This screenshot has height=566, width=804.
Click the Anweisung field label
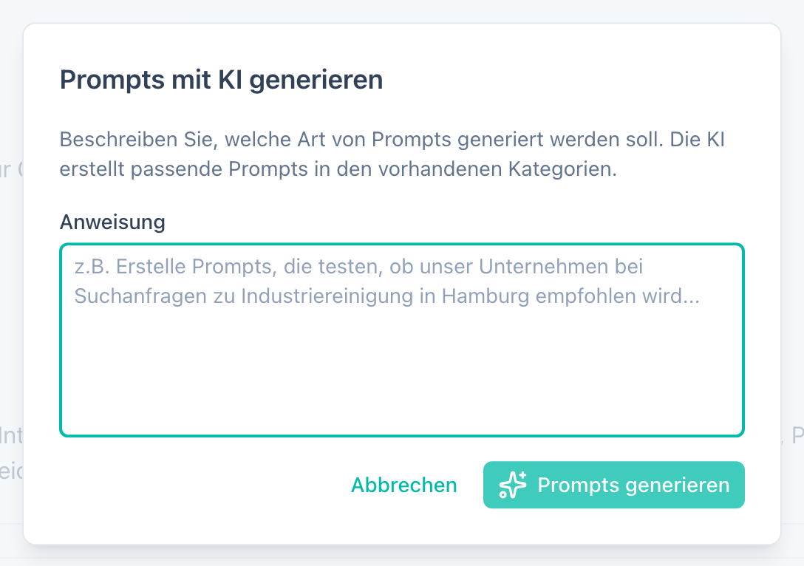tap(112, 222)
